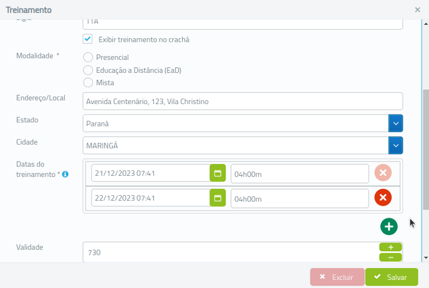Viewport: 429px width, 288px height.
Task: Open calendar picker for 21/12/2023 date
Action: tap(218, 173)
